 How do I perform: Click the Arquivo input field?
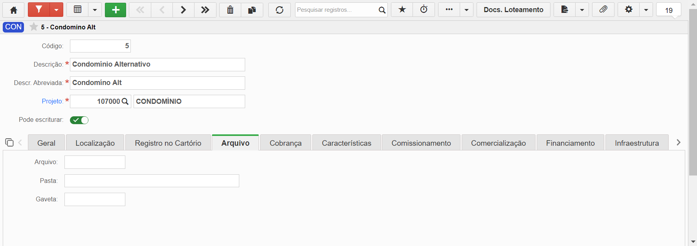[x=95, y=162]
